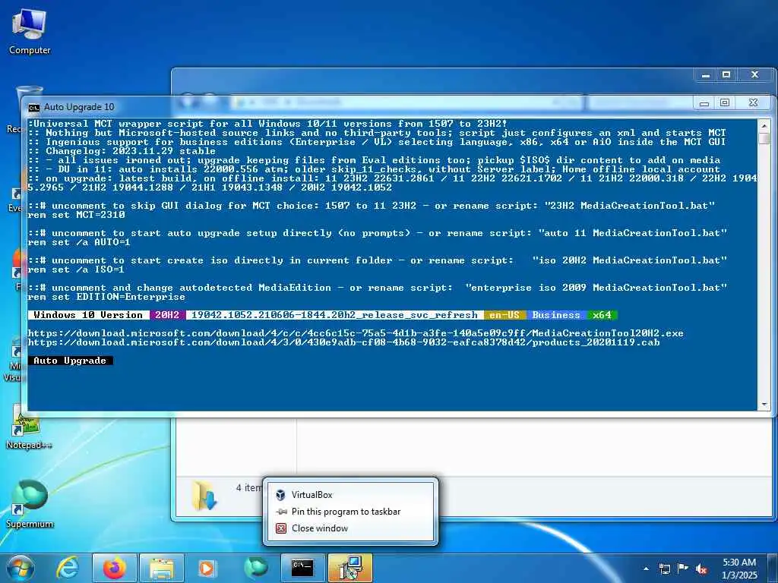Viewport: 778px width, 583px height.
Task: Click the MediaCreationTool20H2.exe download URL text
Action: tap(356, 333)
